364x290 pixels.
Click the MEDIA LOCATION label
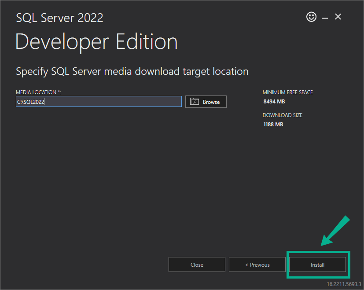tap(38, 92)
